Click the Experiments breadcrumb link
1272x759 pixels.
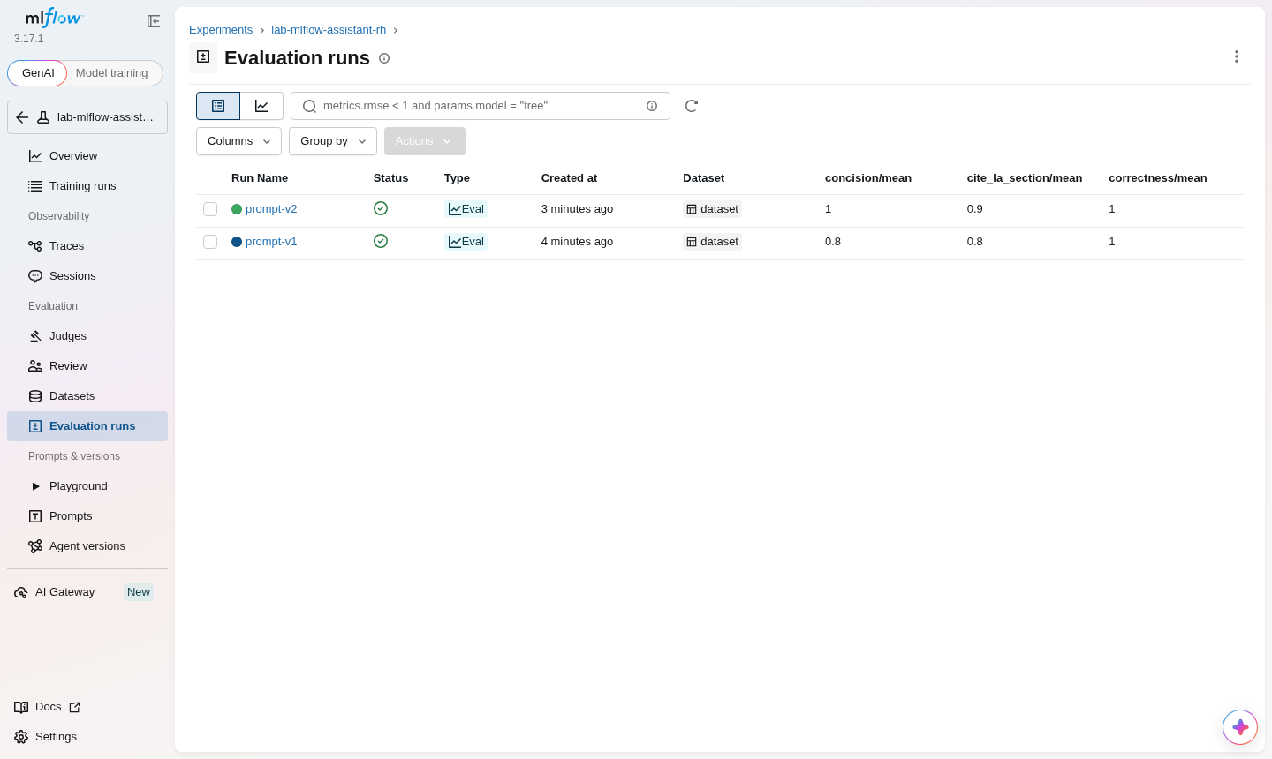point(221,30)
